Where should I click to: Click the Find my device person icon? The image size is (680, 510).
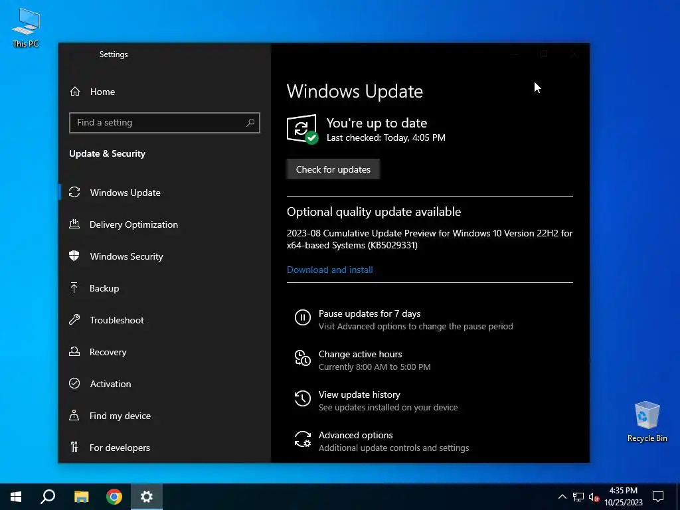pos(74,416)
